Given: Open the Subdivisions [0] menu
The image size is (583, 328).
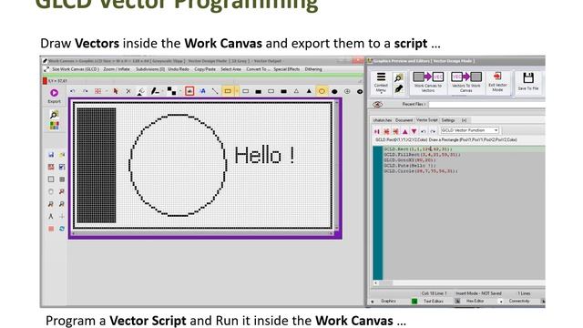Looking at the screenshot, I should [149, 69].
